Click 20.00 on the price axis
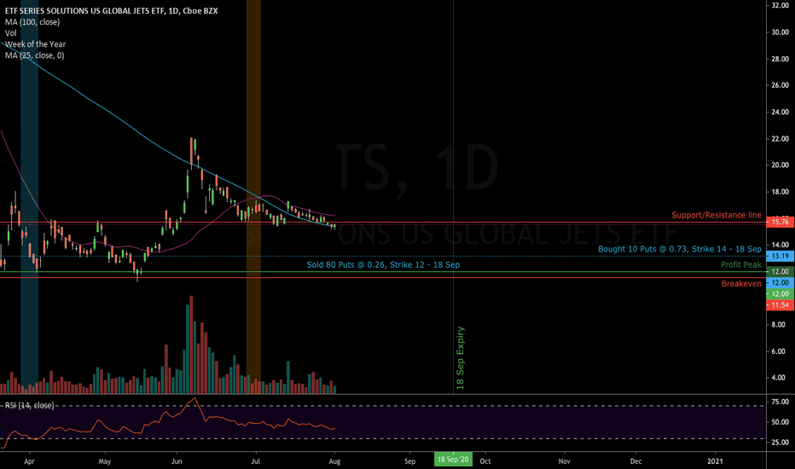The height and width of the screenshot is (469, 795). [x=780, y=165]
